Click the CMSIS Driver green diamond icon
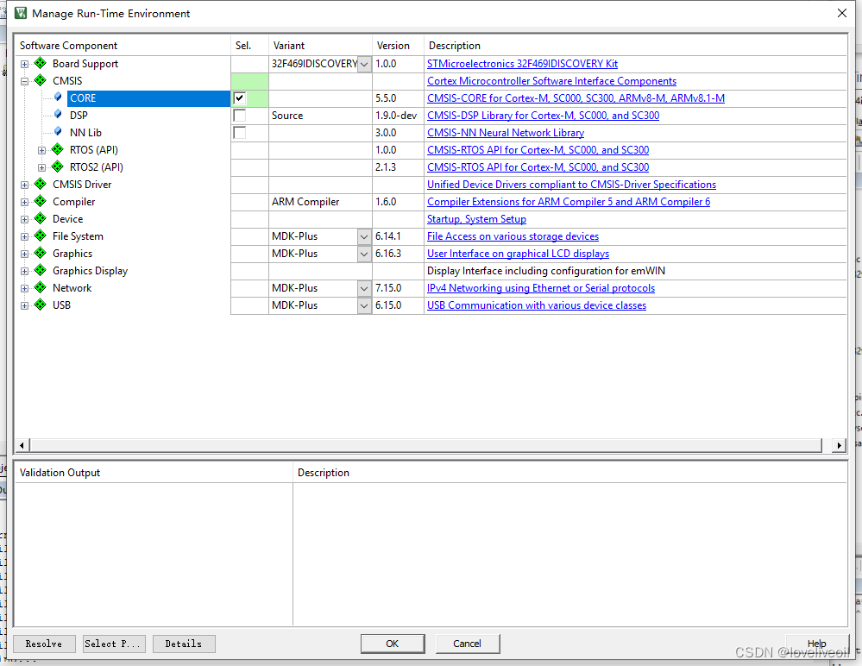Viewport: 862px width, 666px height. 41,184
